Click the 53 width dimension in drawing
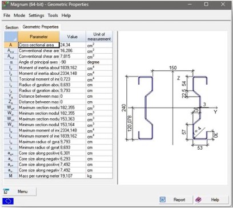 200,148
